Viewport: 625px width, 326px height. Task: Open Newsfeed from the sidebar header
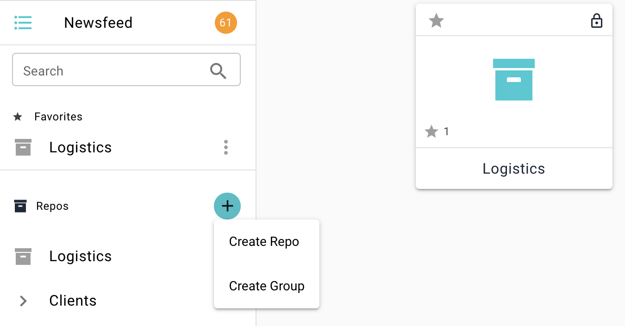[x=98, y=23]
